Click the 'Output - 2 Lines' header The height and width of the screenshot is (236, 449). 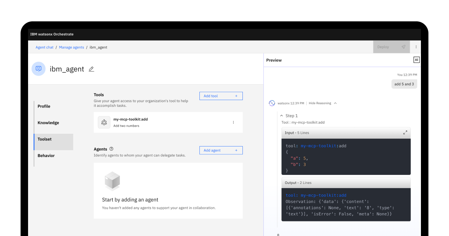click(x=346, y=183)
